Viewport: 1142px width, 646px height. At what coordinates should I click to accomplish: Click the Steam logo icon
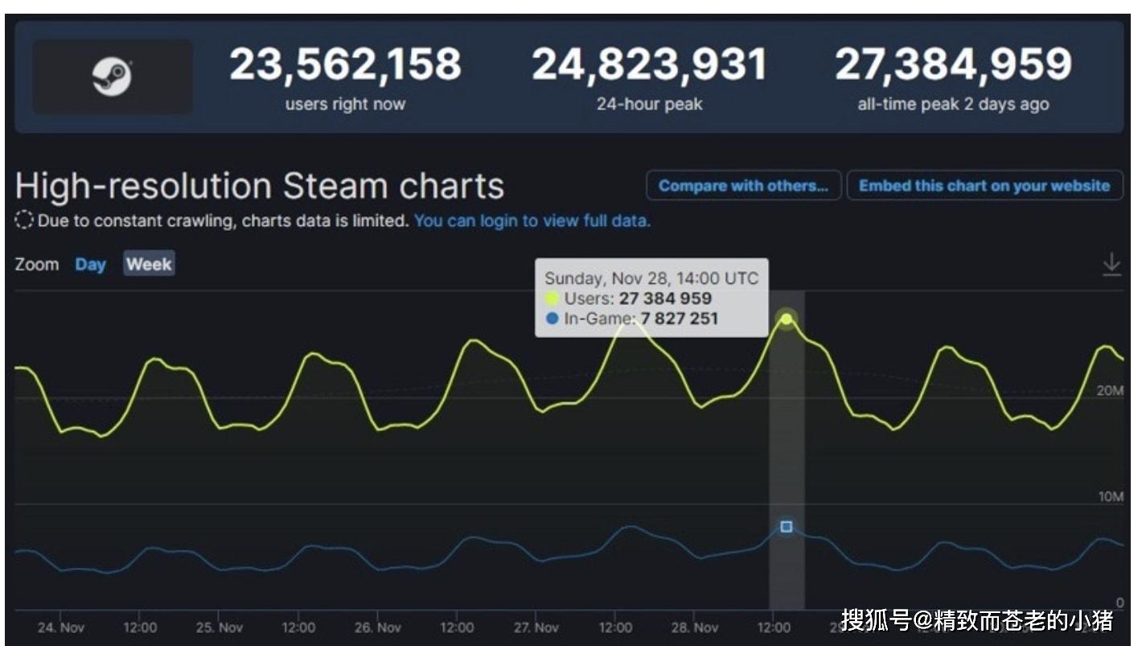[x=112, y=77]
